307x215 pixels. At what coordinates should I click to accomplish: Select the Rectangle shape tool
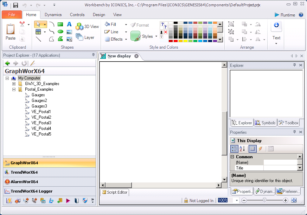click(x=60, y=24)
